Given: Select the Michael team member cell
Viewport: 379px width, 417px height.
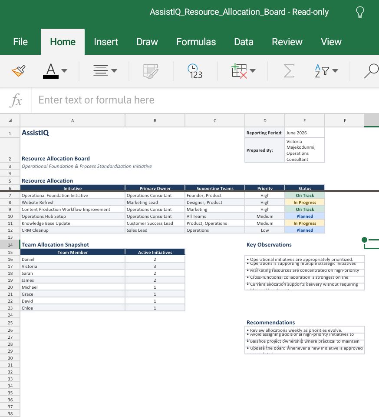Looking at the screenshot, I should pyautogui.click(x=73, y=287).
